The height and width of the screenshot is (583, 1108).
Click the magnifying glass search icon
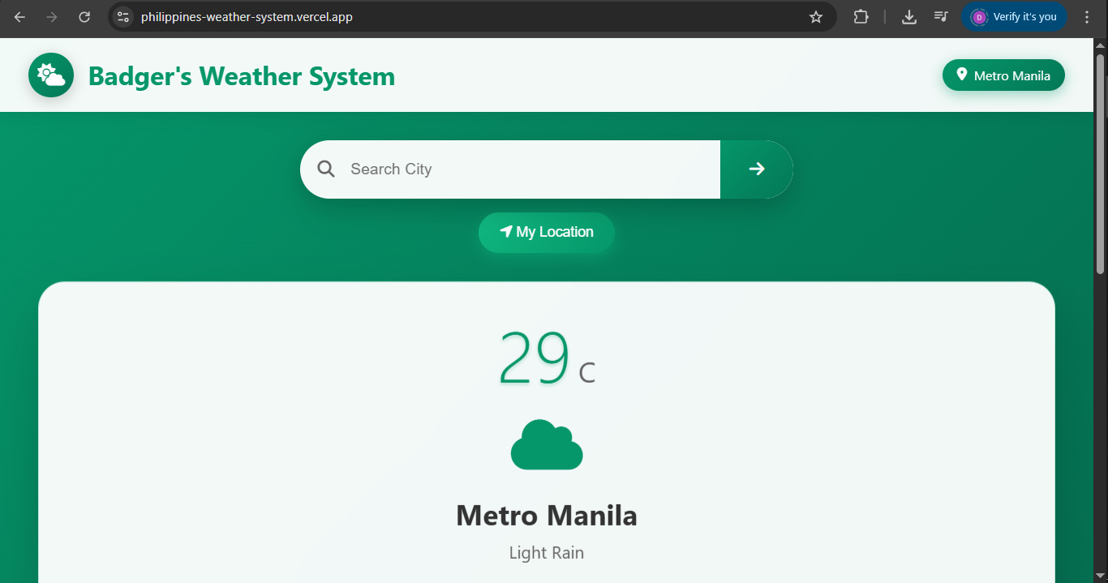326,169
